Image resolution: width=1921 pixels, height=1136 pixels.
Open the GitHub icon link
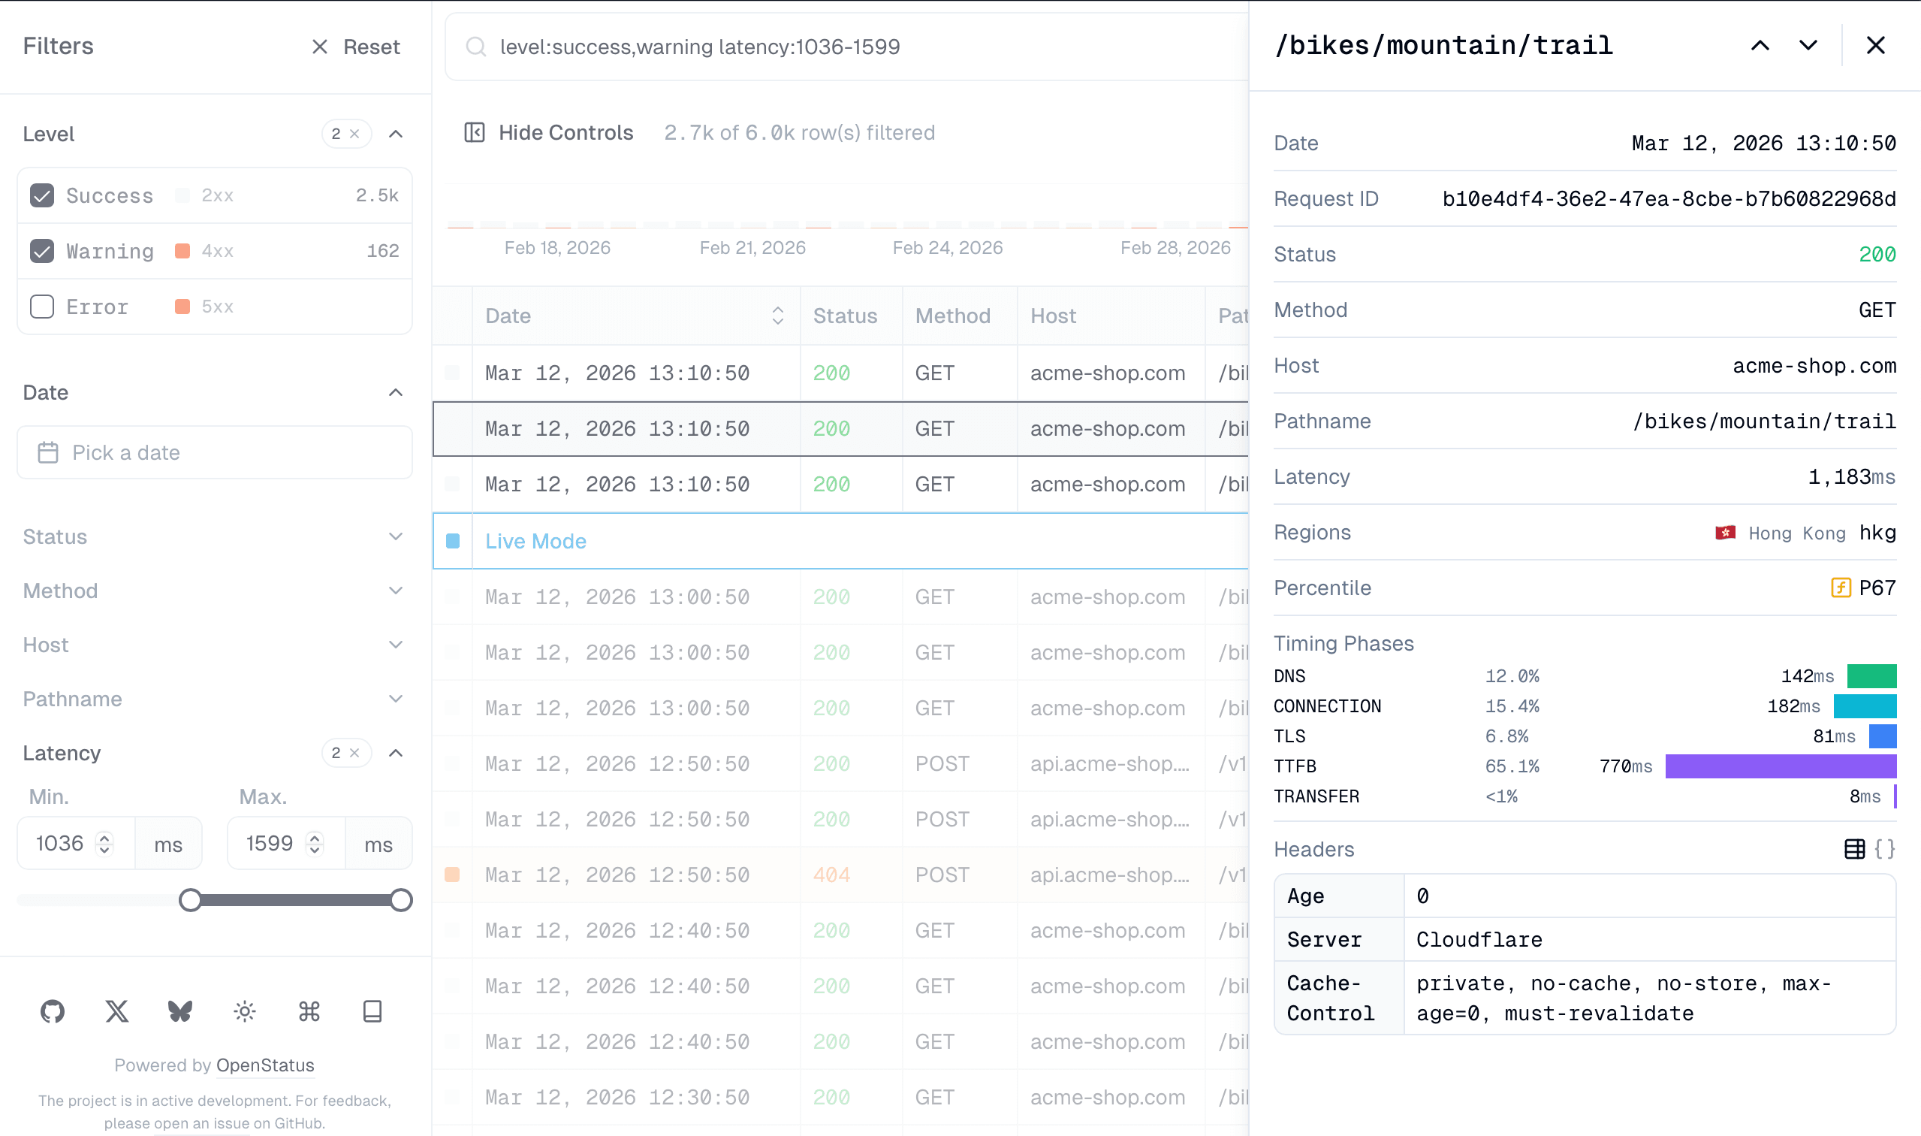52,1011
